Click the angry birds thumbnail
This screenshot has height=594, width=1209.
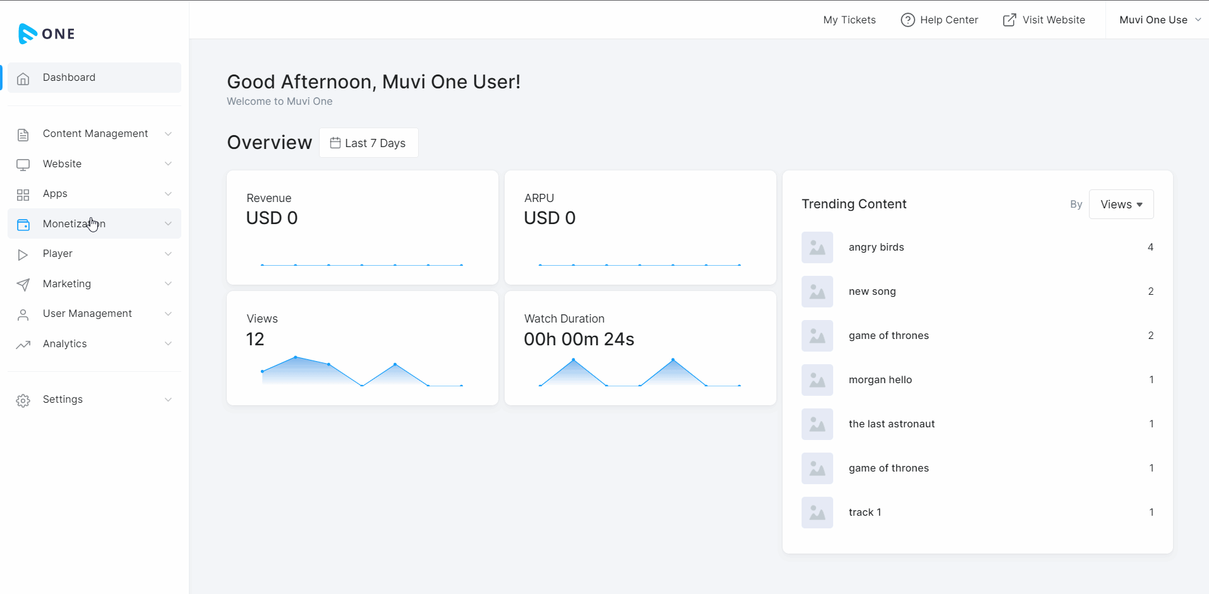(x=817, y=247)
